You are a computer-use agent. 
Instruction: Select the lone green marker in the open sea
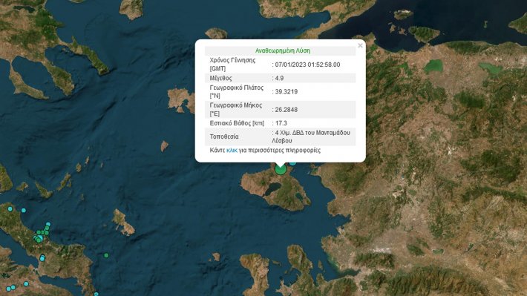pyautogui.click(x=106, y=255)
